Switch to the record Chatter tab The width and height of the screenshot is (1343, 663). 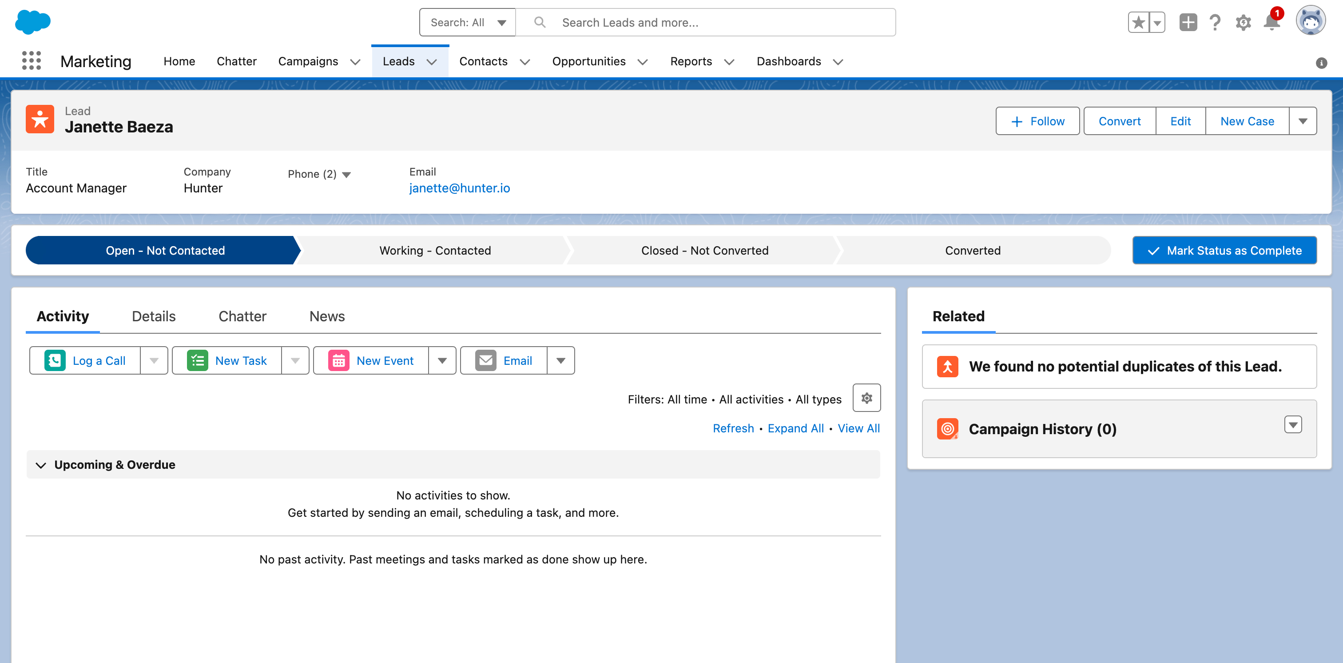tap(242, 316)
